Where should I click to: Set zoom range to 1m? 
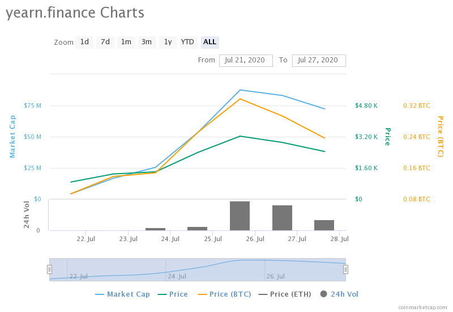pyautogui.click(x=126, y=42)
